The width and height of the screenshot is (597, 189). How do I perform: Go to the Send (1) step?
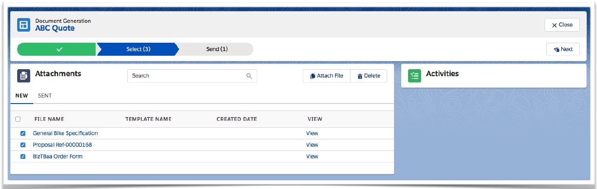pos(217,49)
